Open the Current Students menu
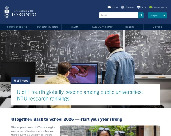 (48, 27)
